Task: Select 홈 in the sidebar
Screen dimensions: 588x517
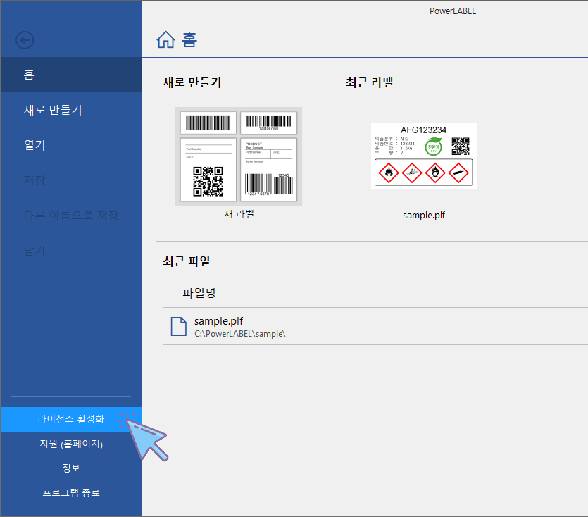Action: click(x=70, y=74)
